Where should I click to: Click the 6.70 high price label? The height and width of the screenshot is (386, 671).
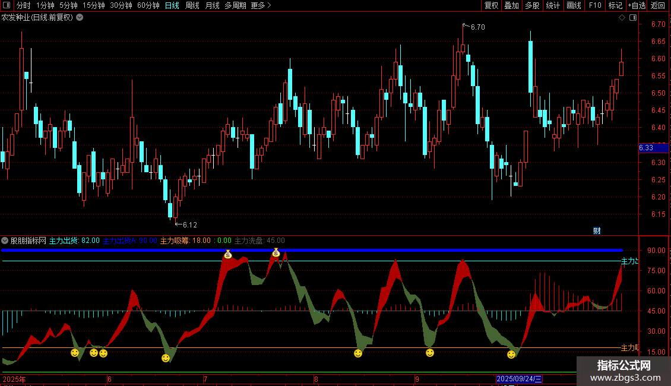coord(477,27)
